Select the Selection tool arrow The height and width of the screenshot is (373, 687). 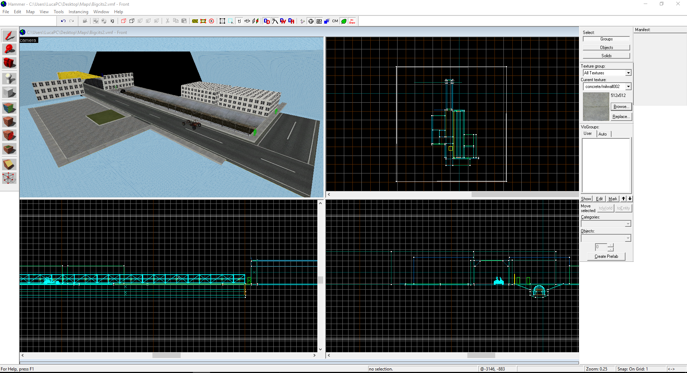pyautogui.click(x=9, y=36)
